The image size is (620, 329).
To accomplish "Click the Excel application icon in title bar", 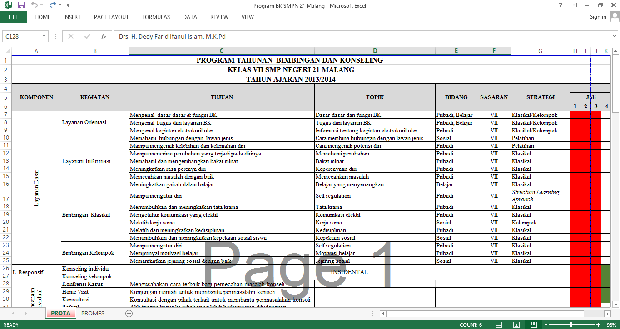I will point(8,5).
